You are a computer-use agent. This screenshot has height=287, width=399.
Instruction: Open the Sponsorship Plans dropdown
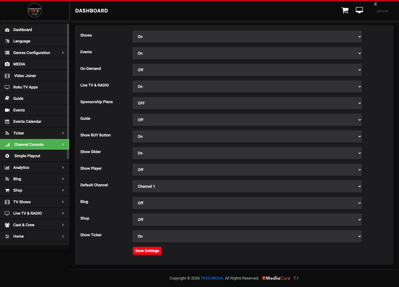click(247, 103)
